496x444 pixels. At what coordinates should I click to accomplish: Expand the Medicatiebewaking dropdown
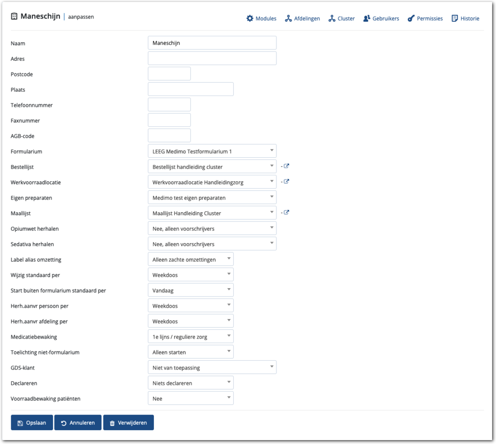click(x=190, y=337)
